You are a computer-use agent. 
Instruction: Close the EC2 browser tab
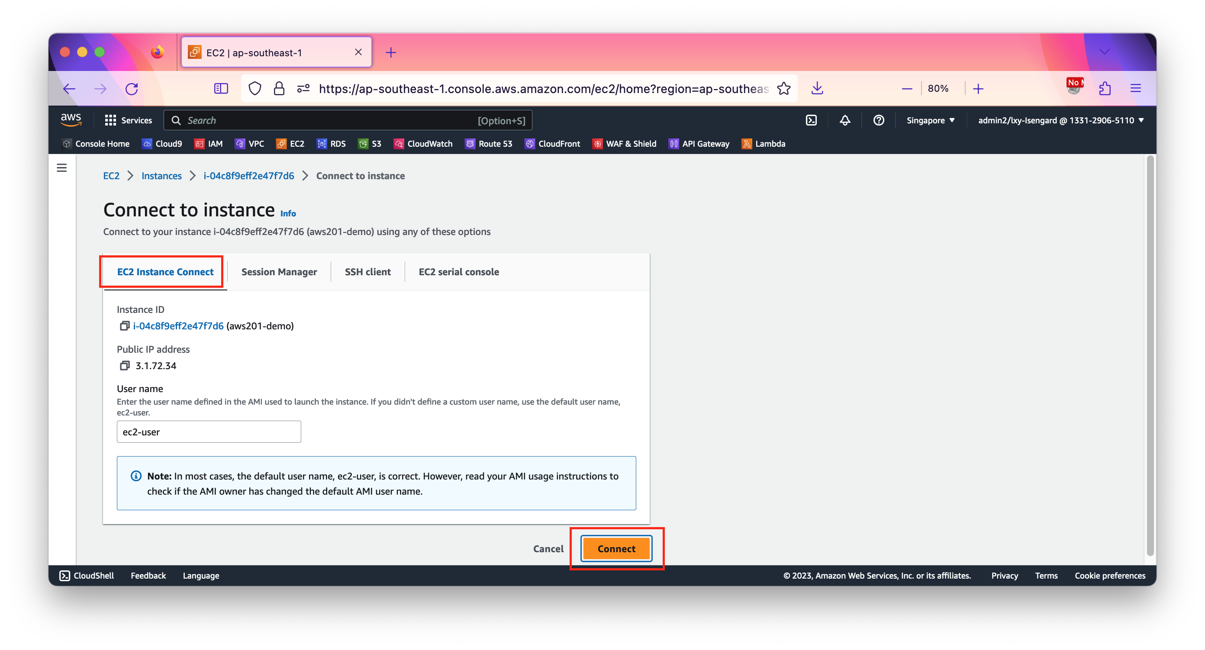358,52
